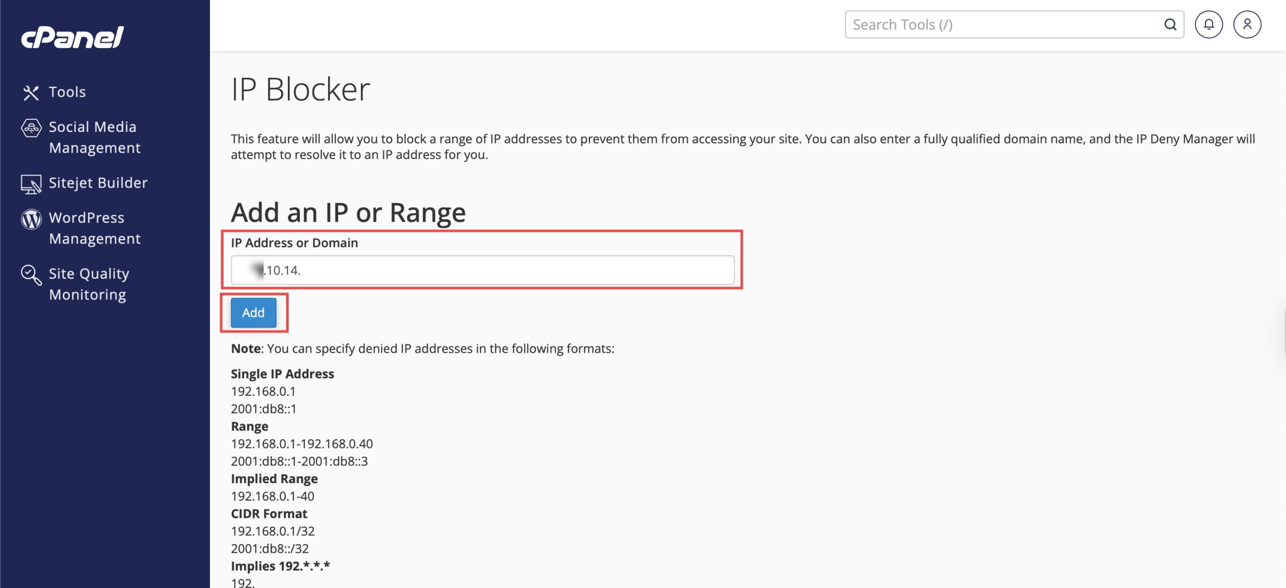The height and width of the screenshot is (588, 1286).
Task: Open the notifications bell
Action: point(1208,25)
